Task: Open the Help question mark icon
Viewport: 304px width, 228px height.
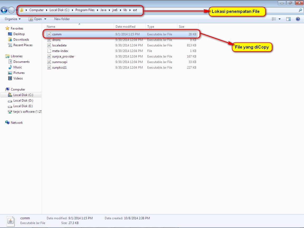Action: pos(298,19)
